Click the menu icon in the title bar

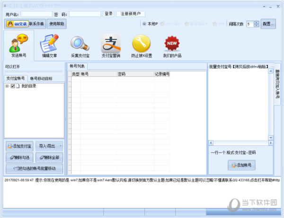pyautogui.click(x=5, y=6)
